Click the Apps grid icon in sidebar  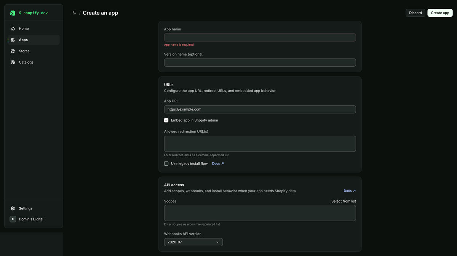click(x=13, y=40)
